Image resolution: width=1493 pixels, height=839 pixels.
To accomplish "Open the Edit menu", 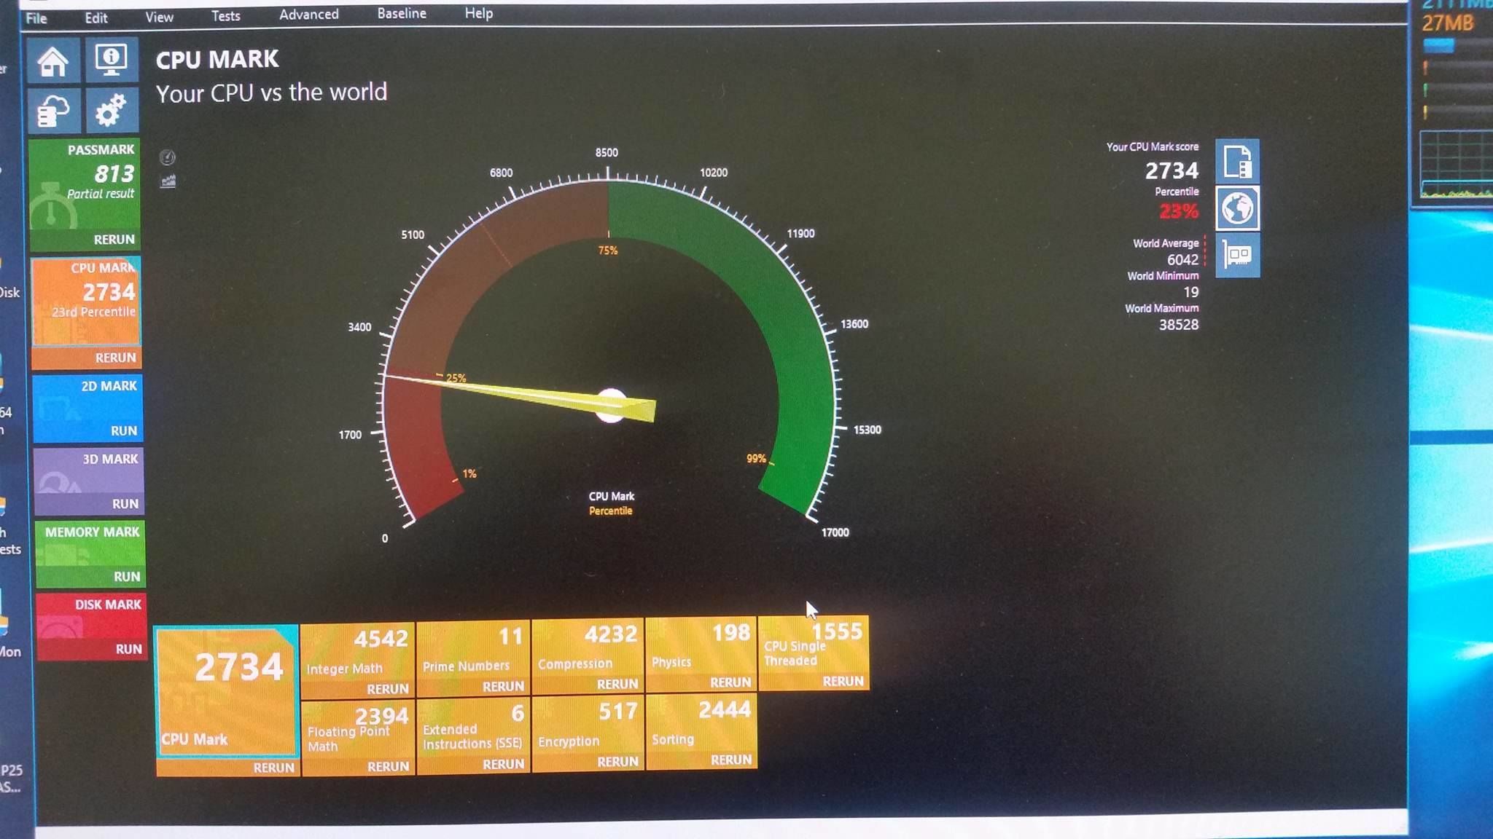I will (95, 17).
